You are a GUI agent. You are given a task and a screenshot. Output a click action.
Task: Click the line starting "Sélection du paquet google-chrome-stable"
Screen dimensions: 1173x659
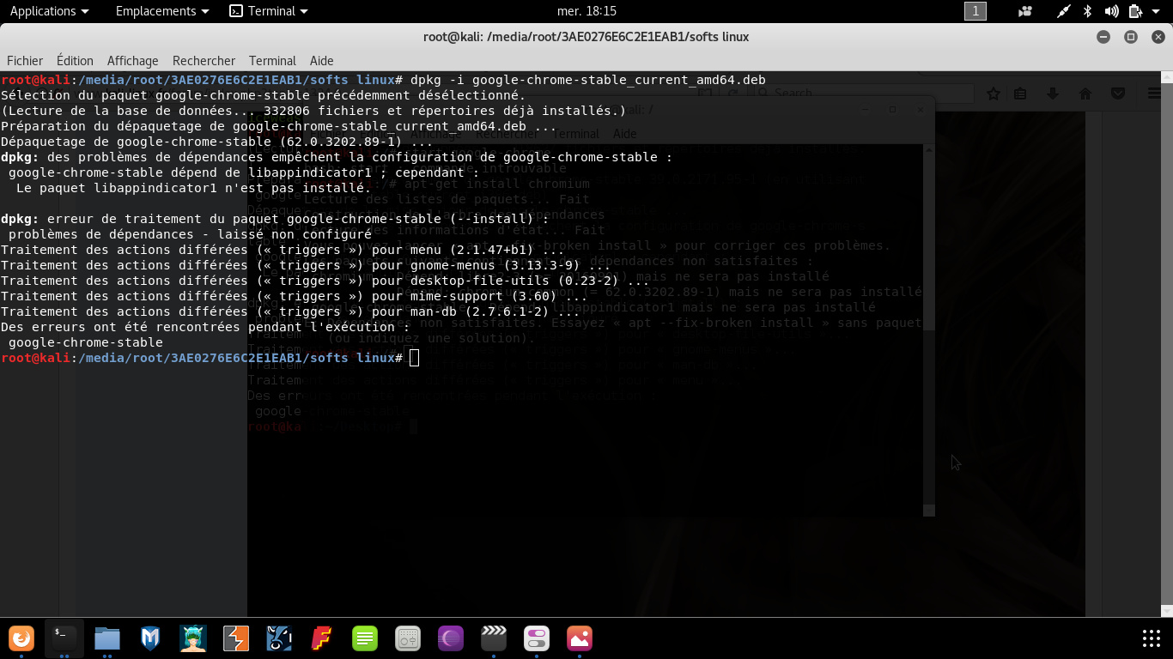[263, 95]
